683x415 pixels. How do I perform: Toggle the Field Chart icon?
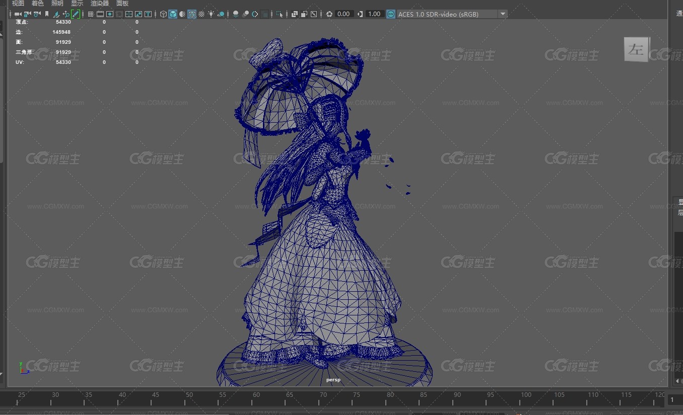point(128,14)
